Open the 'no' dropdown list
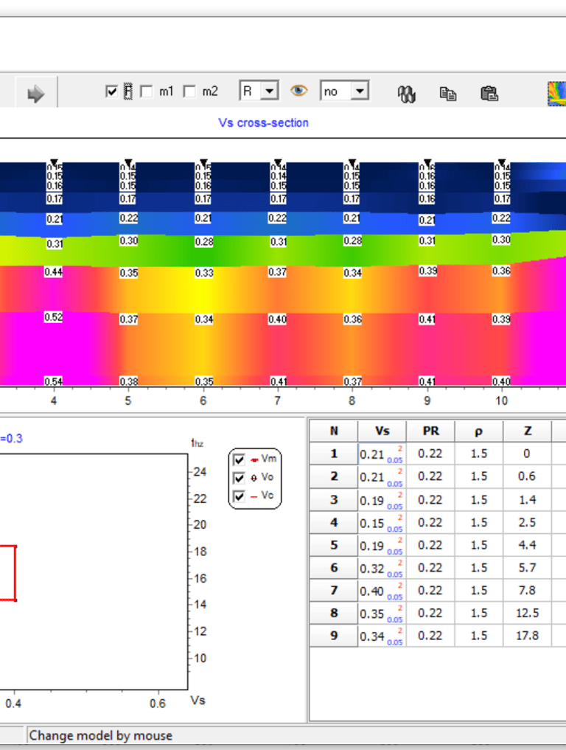 (360, 91)
